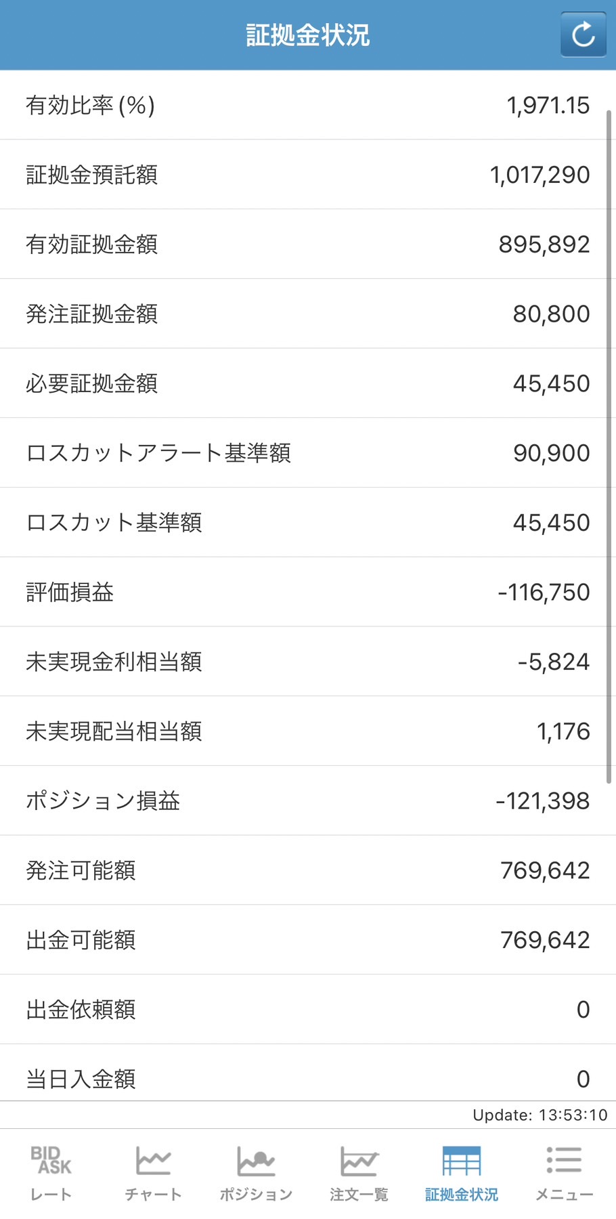The image size is (616, 1219).
Task: Tap the 有効証拠金額 value 895,892
Action: (544, 244)
